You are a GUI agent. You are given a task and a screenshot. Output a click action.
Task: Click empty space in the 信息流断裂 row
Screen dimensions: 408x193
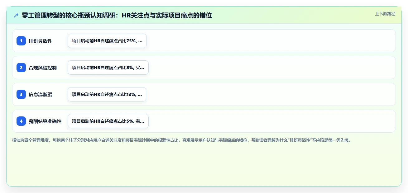pyautogui.click(x=268, y=94)
